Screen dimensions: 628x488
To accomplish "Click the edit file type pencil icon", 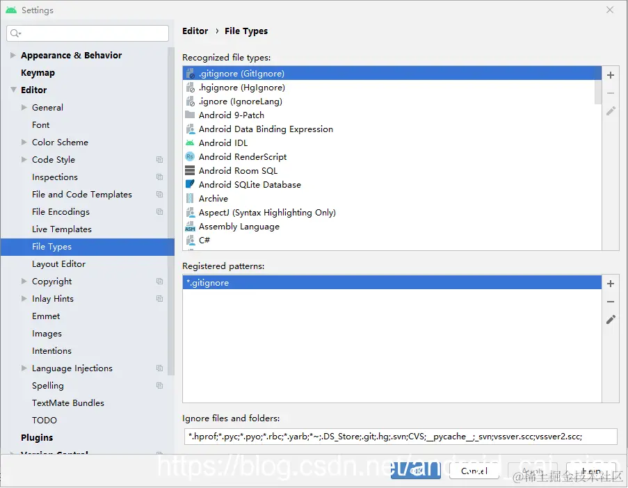I will tap(611, 111).
